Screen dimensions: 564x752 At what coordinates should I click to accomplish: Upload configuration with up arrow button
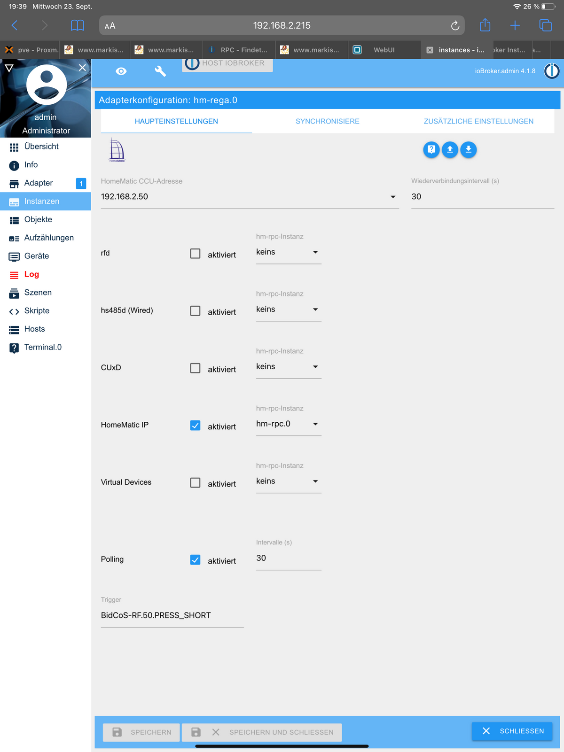(450, 150)
